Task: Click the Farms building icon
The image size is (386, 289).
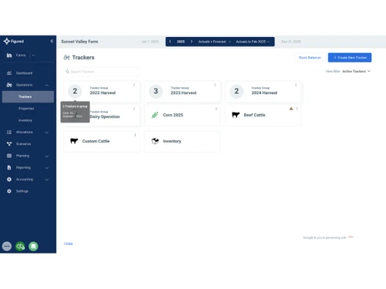Action: pyautogui.click(x=9, y=55)
